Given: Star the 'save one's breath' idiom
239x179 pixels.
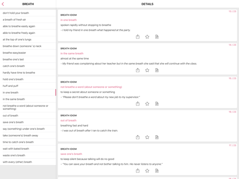Looking at the screenshot, I should [147, 171].
